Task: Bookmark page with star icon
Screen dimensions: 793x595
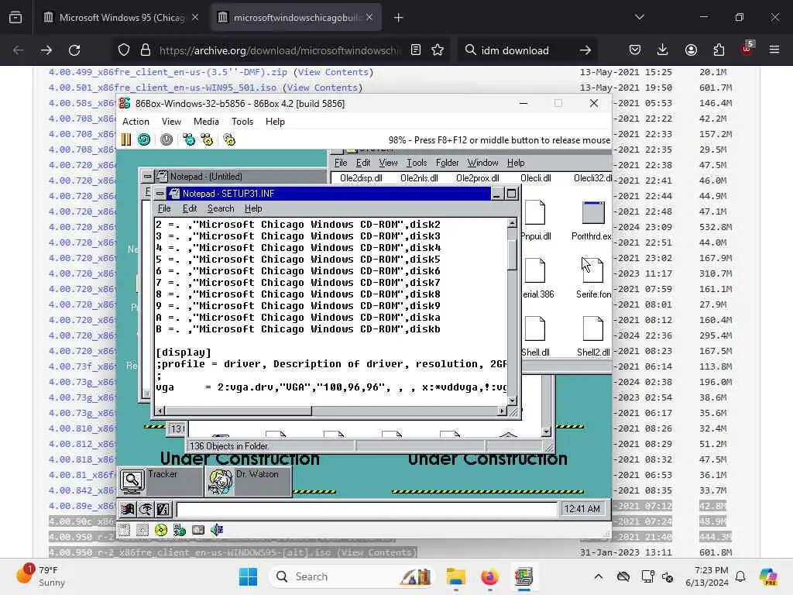Action: pos(438,50)
